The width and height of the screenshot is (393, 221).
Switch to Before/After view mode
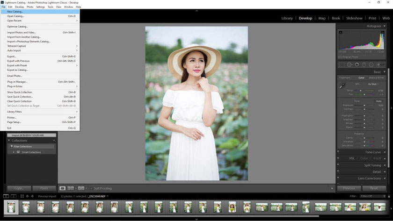[x=81, y=188]
